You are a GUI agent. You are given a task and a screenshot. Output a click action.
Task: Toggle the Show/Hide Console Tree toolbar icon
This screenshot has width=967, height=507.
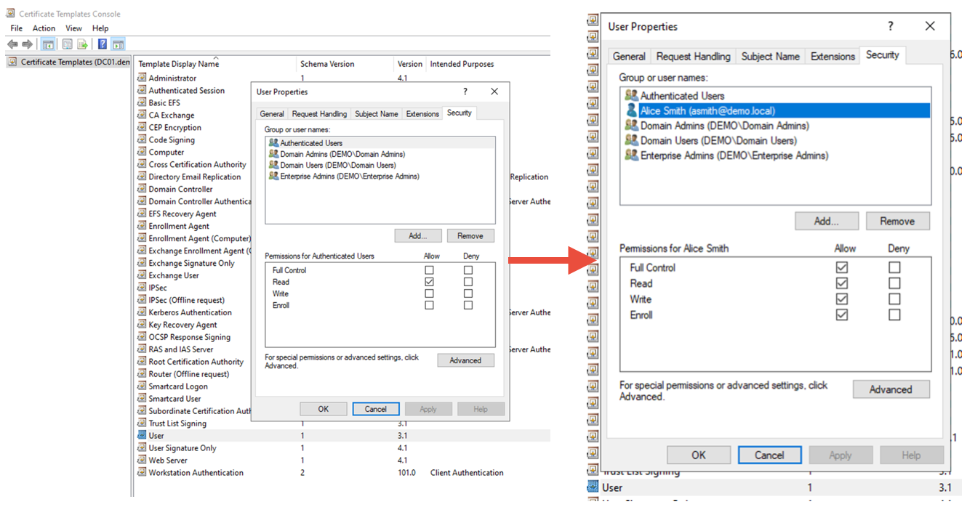[47, 44]
